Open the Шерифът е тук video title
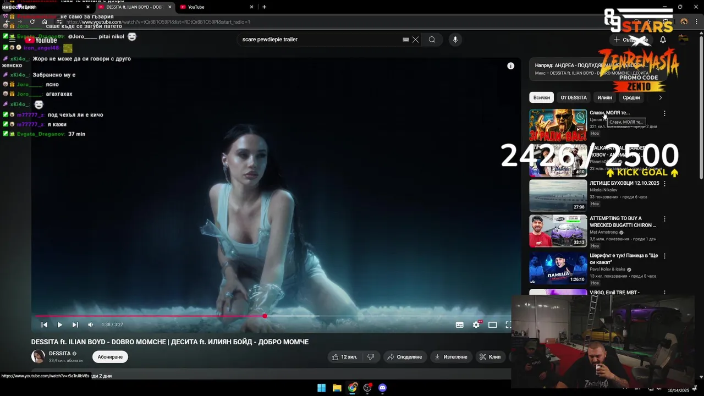The height and width of the screenshot is (396, 704). point(624,259)
